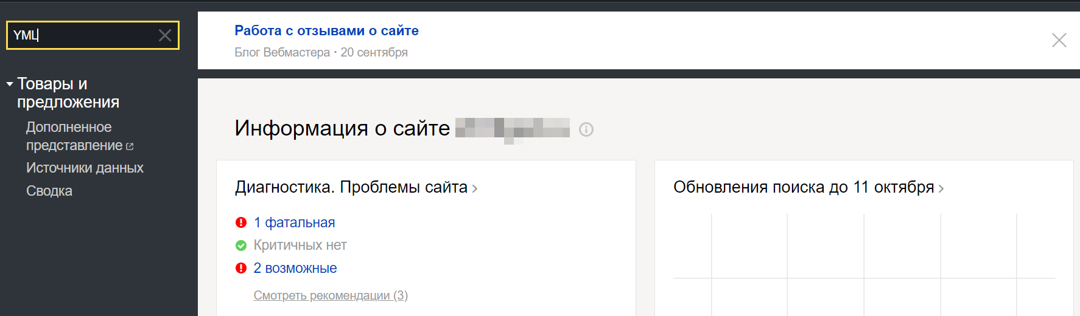This screenshot has height=316, width=1080.
Task: Open Источники данных menu item
Action: [x=85, y=168]
